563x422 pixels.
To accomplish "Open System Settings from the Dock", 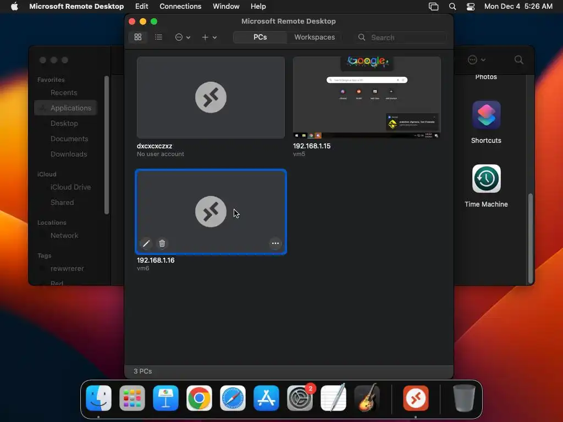I will [300, 398].
